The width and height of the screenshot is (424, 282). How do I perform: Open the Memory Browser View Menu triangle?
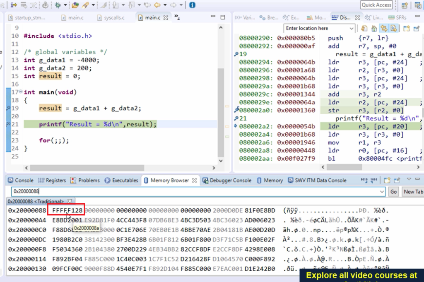[409, 179]
